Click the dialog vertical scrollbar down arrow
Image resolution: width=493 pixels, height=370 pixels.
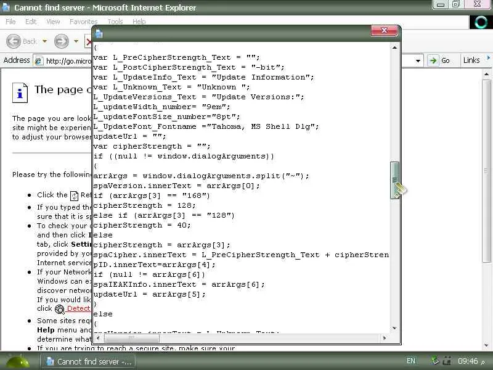394,328
